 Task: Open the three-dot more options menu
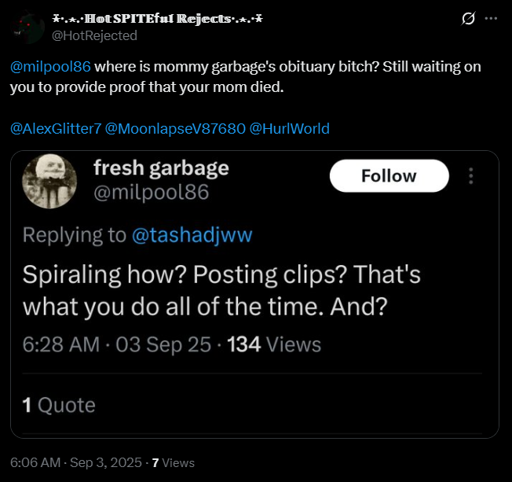pyautogui.click(x=491, y=19)
